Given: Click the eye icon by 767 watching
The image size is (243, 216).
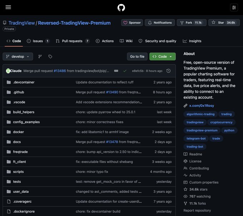Looking at the screenshot, I should pyautogui.click(x=185, y=196).
